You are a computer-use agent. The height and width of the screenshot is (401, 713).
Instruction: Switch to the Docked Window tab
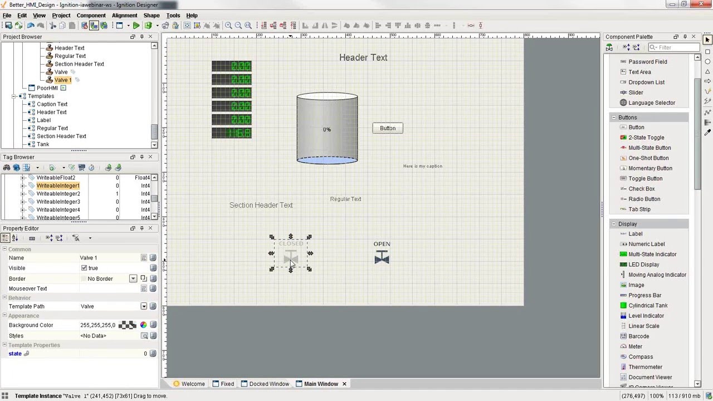point(265,384)
